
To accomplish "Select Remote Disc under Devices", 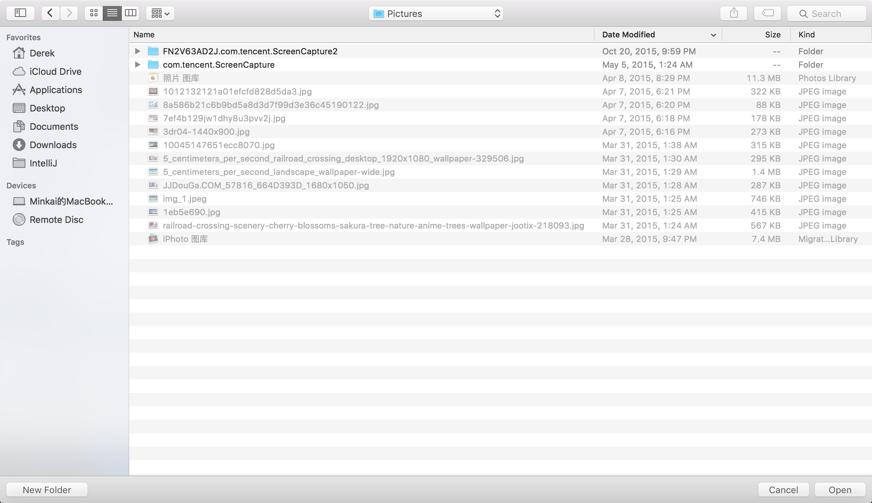I will [x=56, y=219].
